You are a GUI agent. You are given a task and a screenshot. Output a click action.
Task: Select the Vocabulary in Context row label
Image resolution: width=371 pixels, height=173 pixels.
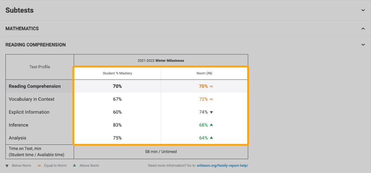(32, 99)
